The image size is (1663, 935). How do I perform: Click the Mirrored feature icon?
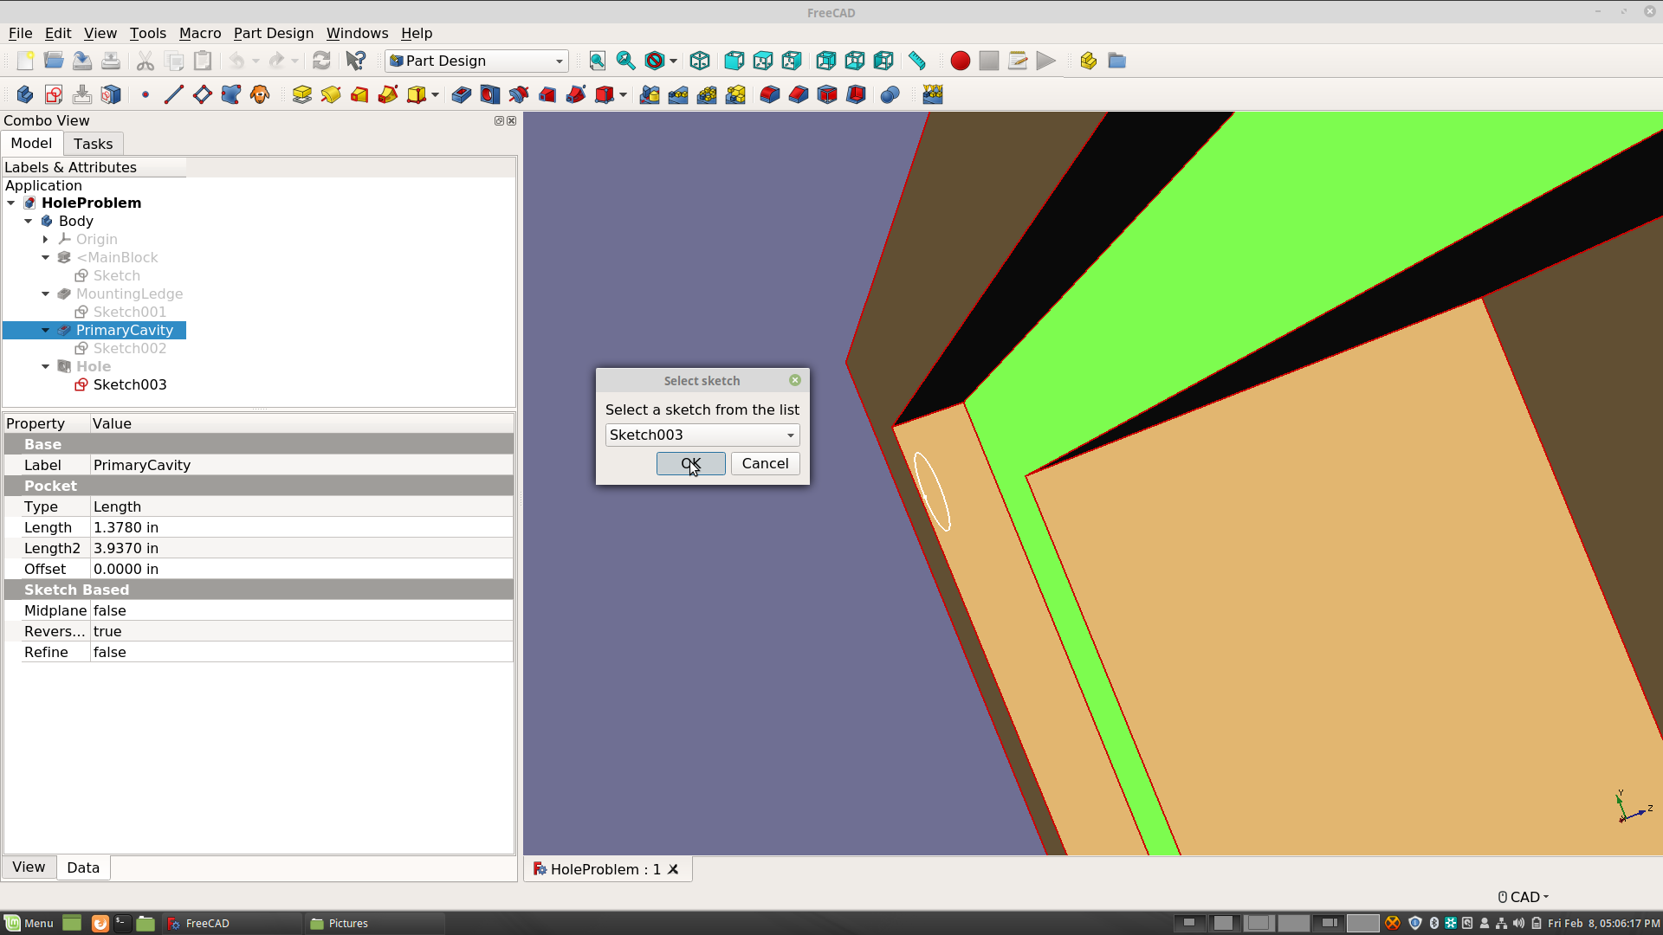click(x=650, y=94)
